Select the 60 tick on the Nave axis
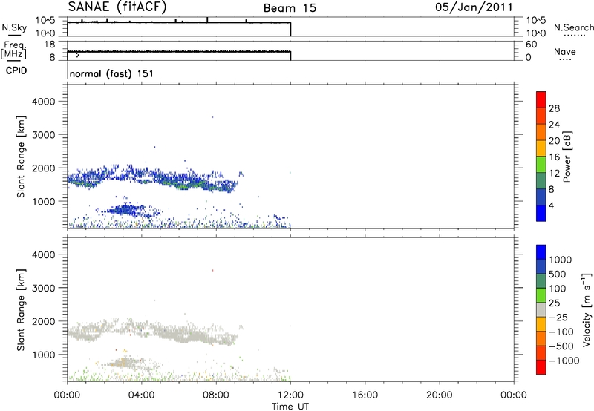The width and height of the screenshot is (594, 411). click(x=531, y=45)
